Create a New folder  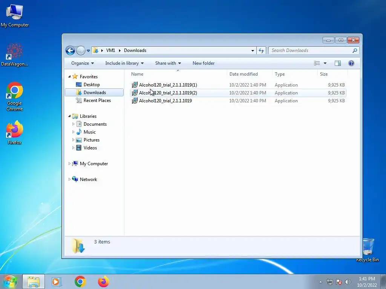coord(204,63)
